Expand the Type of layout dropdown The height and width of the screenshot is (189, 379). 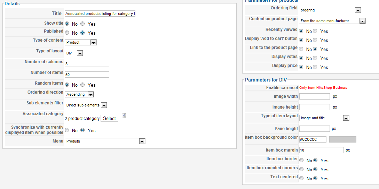coord(74,53)
